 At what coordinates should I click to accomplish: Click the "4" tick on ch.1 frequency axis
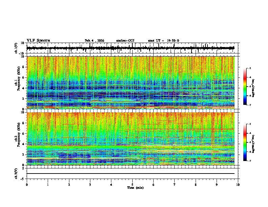pyautogui.click(x=23, y=88)
